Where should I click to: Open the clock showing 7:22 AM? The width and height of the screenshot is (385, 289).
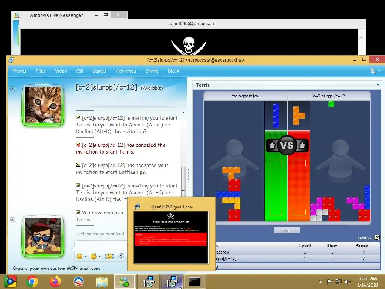pyautogui.click(x=368, y=281)
